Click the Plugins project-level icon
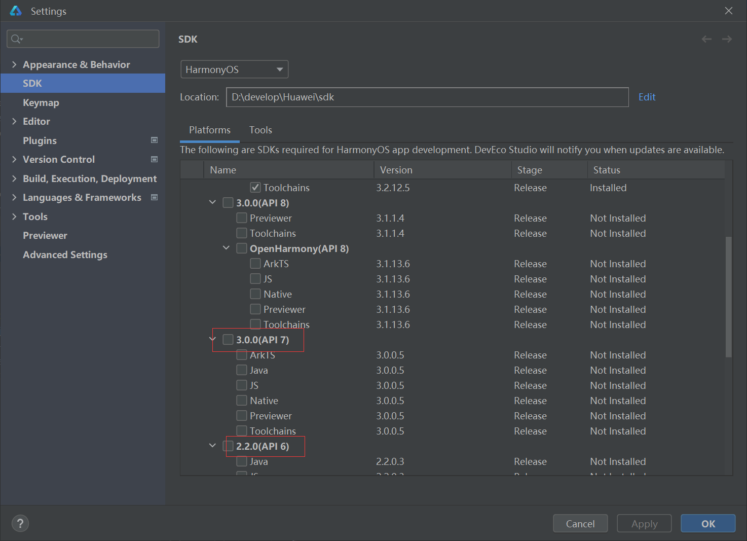This screenshot has height=541, width=747. click(155, 140)
